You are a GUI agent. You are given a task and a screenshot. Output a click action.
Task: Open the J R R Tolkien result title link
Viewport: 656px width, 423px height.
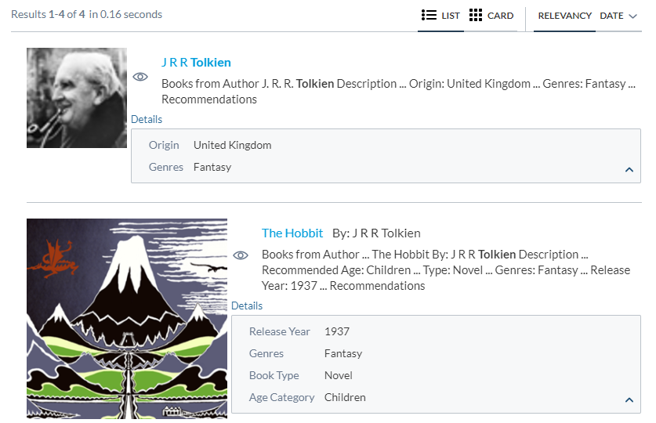point(196,63)
